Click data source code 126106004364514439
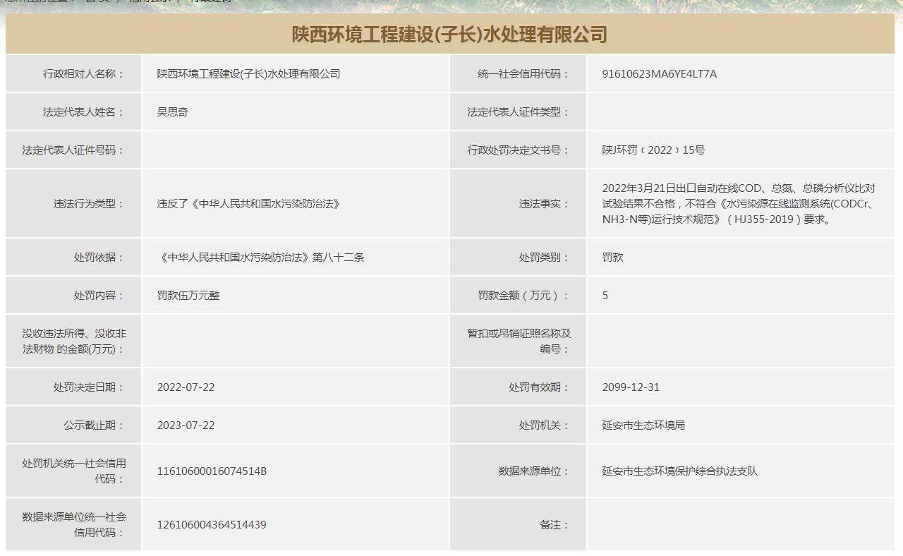 pos(212,524)
